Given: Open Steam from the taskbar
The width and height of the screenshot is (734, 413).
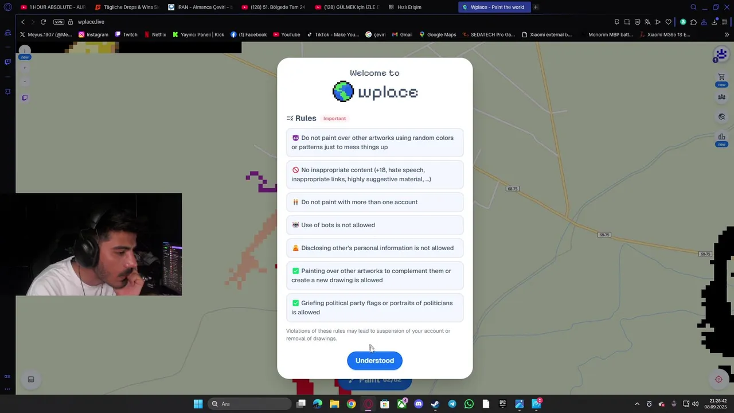Looking at the screenshot, I should (435, 404).
